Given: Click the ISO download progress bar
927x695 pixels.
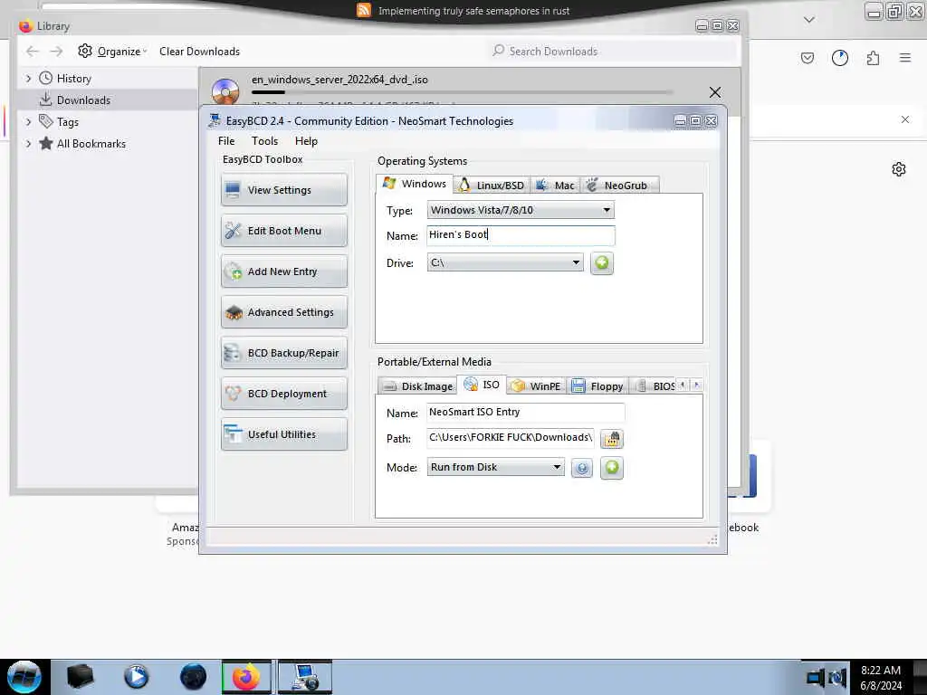Looking at the screenshot, I should click(x=462, y=92).
